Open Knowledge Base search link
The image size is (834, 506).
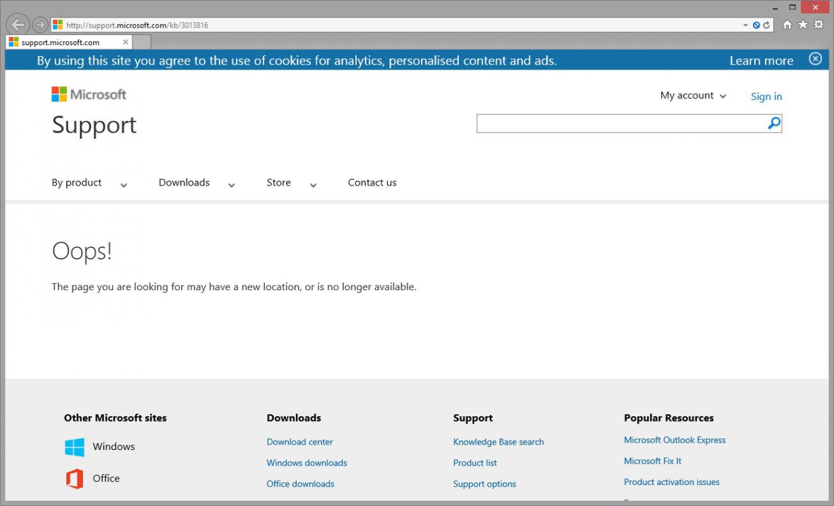pyautogui.click(x=499, y=442)
